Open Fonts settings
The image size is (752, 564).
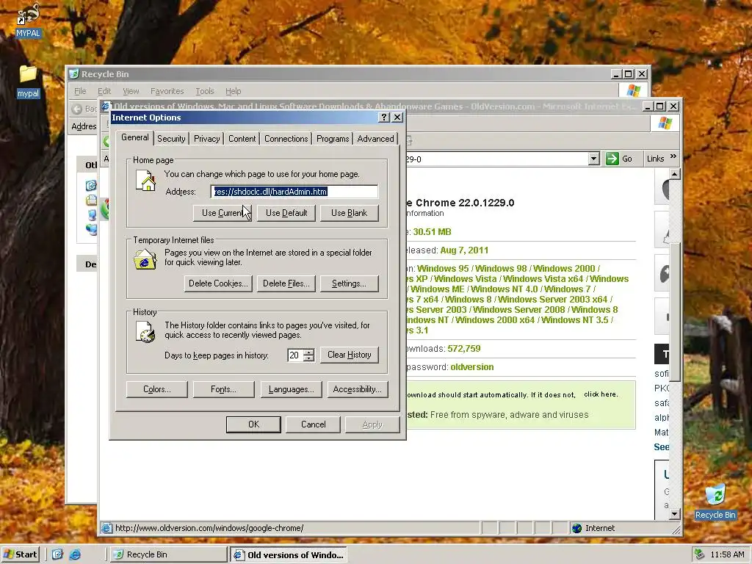coord(223,389)
